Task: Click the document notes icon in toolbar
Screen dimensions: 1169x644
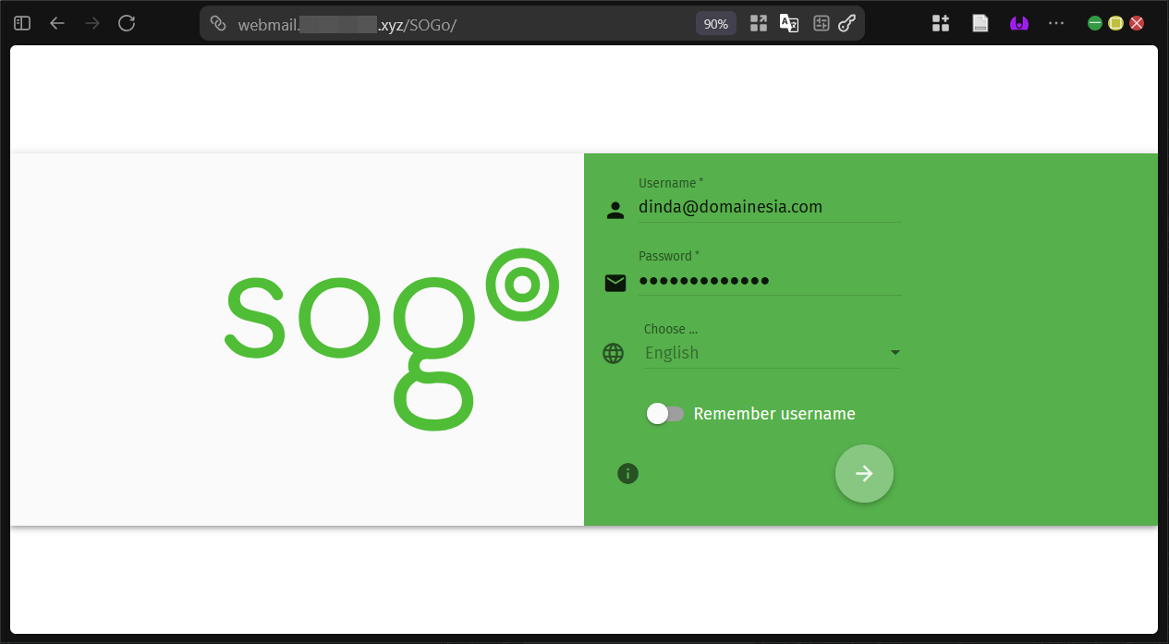Action: 980,24
